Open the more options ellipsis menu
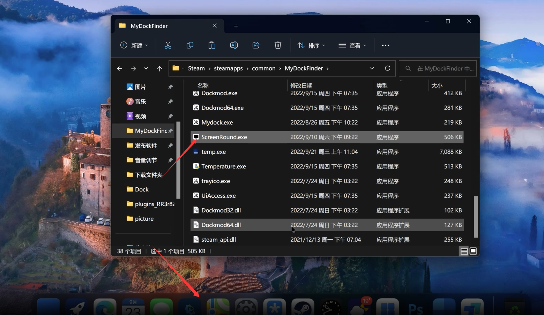Image resolution: width=544 pixels, height=315 pixels. 385,45
